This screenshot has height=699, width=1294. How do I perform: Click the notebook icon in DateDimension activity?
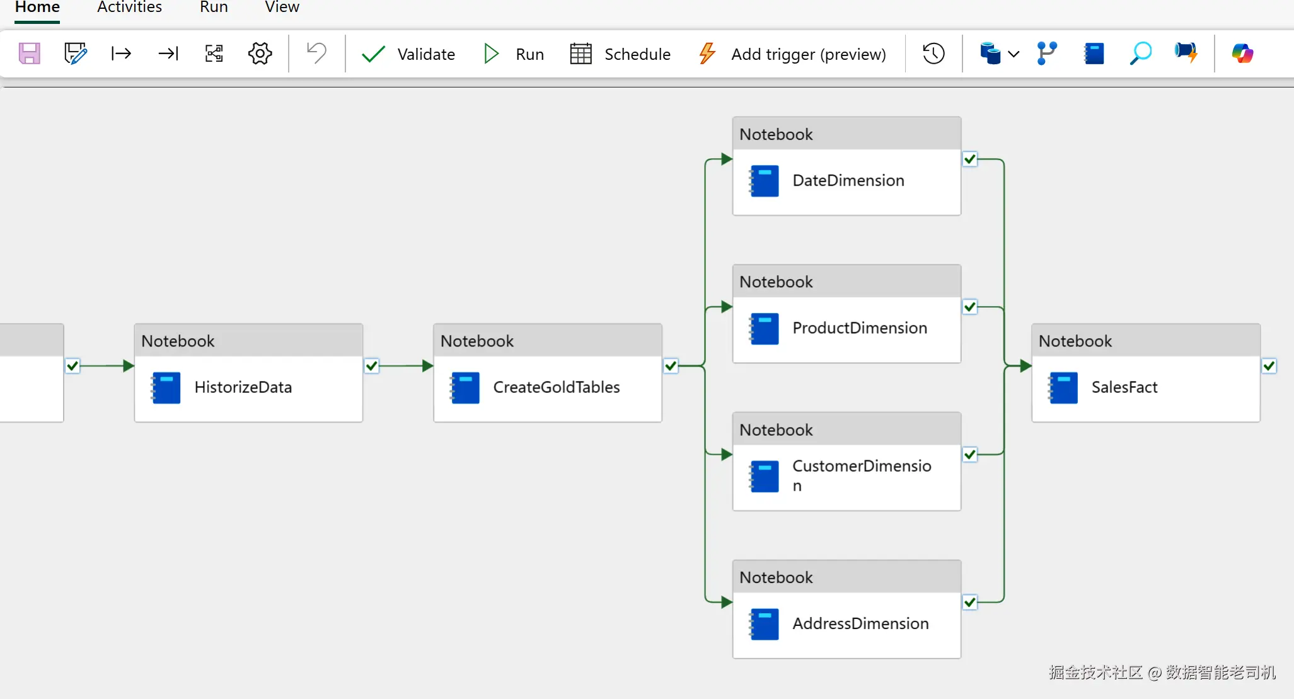pos(764,181)
